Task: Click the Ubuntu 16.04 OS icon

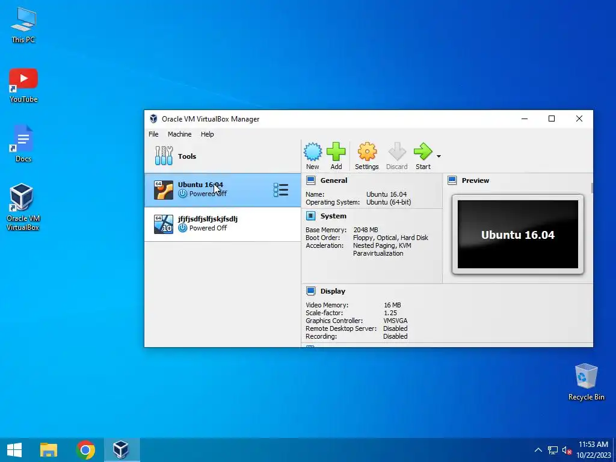Action: tap(164, 189)
